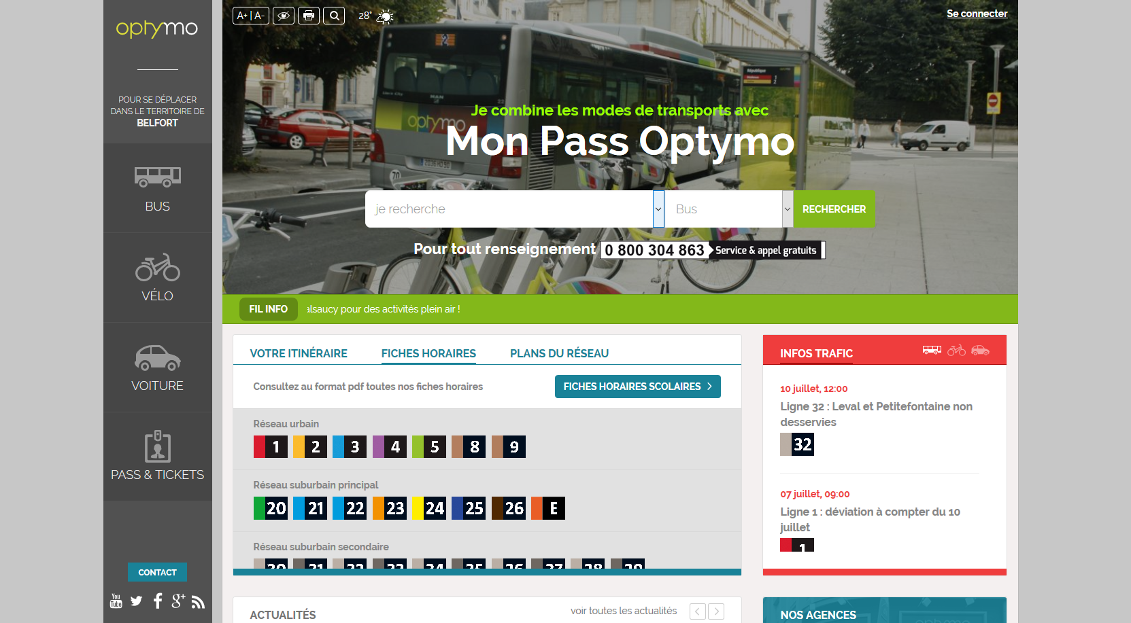Open the Bus section in sidebar
This screenshot has height=623, width=1131.
tap(157, 188)
